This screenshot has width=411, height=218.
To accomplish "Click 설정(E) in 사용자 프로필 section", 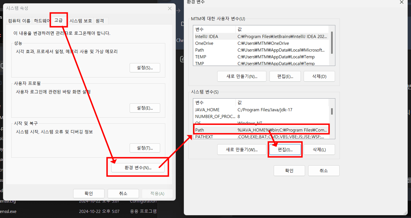I will [x=145, y=108].
